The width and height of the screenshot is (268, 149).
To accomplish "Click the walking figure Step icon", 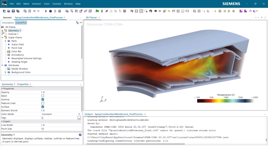I will pos(102,11).
